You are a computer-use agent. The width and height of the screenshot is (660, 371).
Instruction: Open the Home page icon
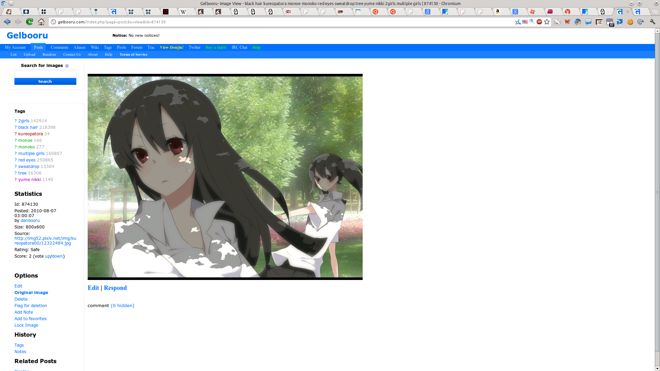tap(41, 22)
